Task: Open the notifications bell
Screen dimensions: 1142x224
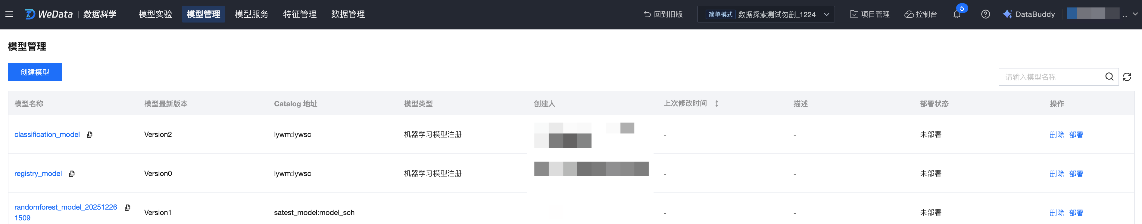Action: (x=957, y=15)
